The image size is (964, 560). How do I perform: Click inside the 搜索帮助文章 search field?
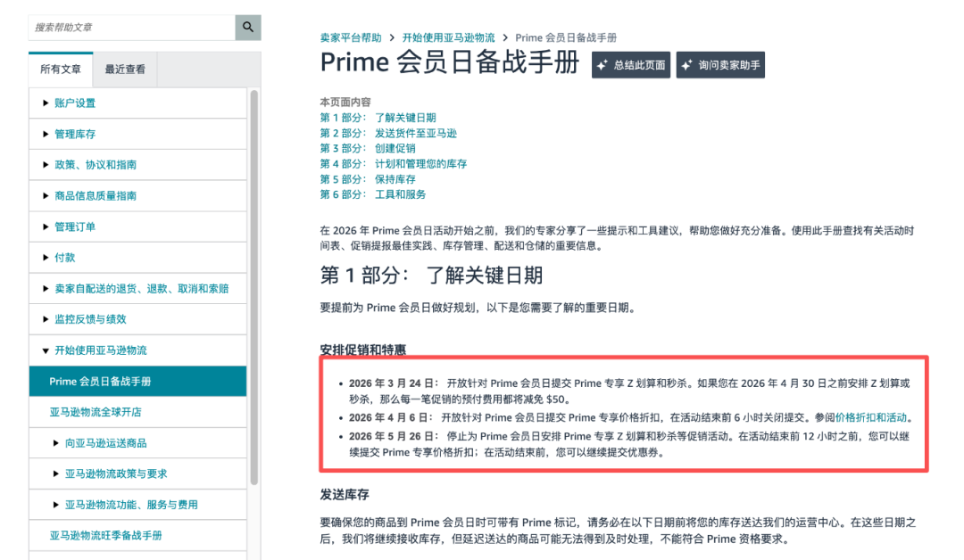click(x=125, y=28)
